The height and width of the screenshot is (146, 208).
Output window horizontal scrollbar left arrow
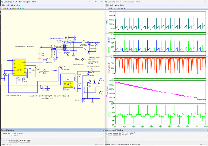click(x=1, y=138)
